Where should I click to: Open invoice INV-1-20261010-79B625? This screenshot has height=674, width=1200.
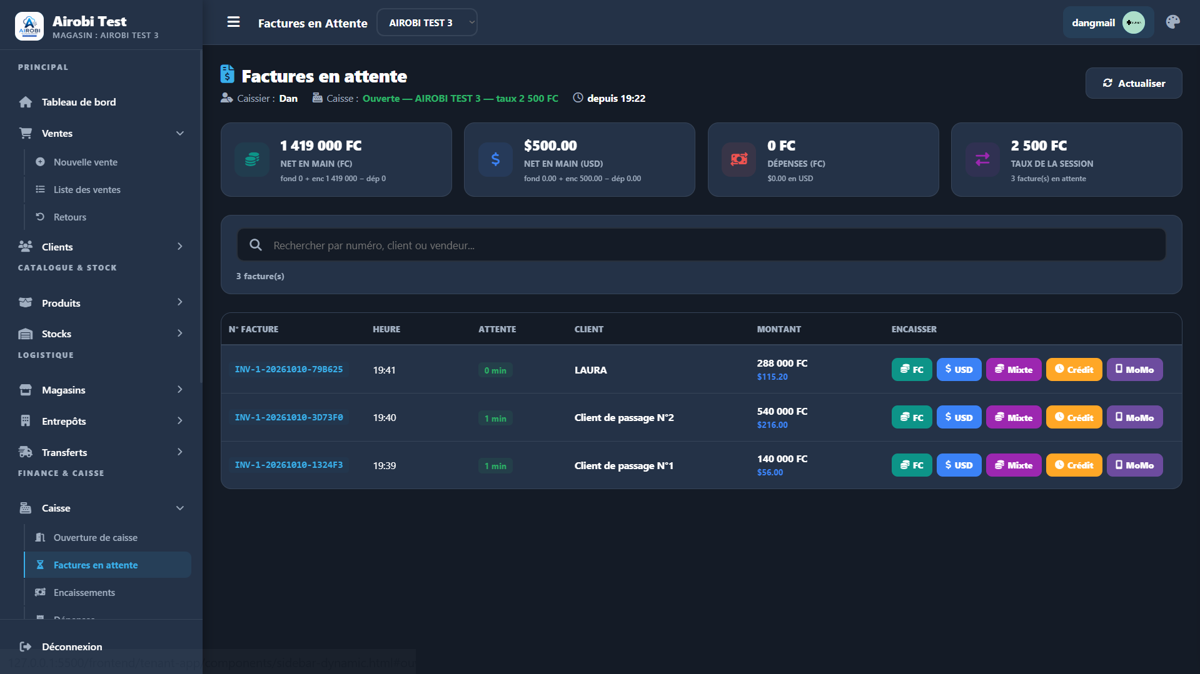click(289, 370)
